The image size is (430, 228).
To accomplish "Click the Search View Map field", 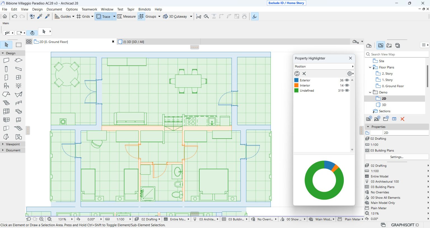I will pyautogui.click(x=398, y=54).
